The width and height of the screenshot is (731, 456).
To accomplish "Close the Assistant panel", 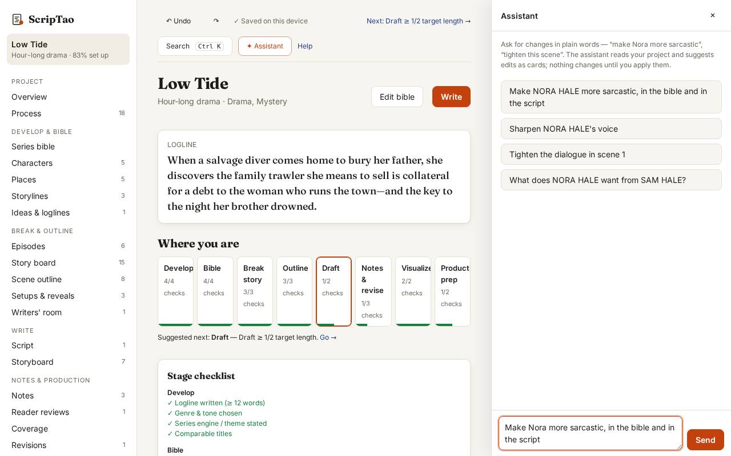I will click(x=713, y=15).
